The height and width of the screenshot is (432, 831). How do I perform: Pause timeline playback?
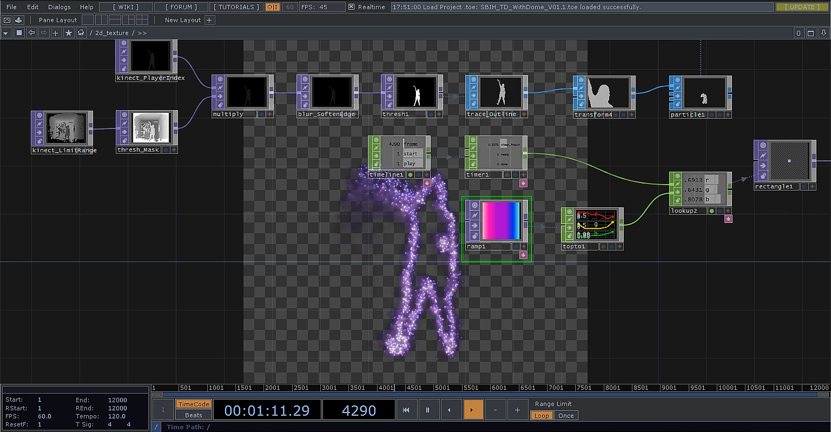pyautogui.click(x=428, y=410)
